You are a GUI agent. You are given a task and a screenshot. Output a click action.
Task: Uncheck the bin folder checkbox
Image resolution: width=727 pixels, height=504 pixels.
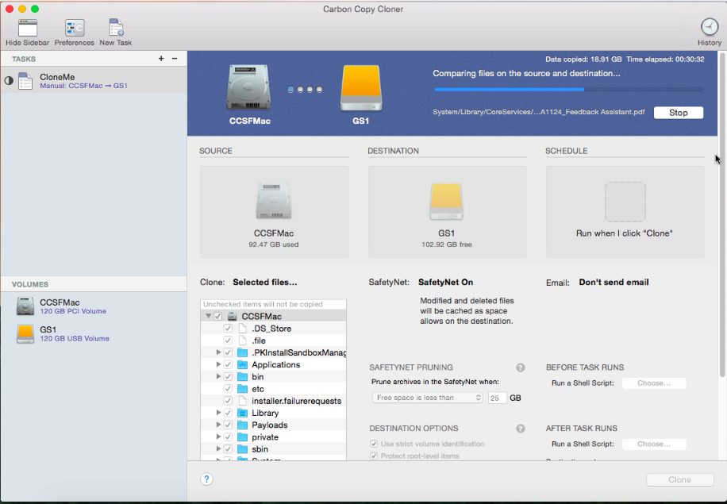[228, 377]
